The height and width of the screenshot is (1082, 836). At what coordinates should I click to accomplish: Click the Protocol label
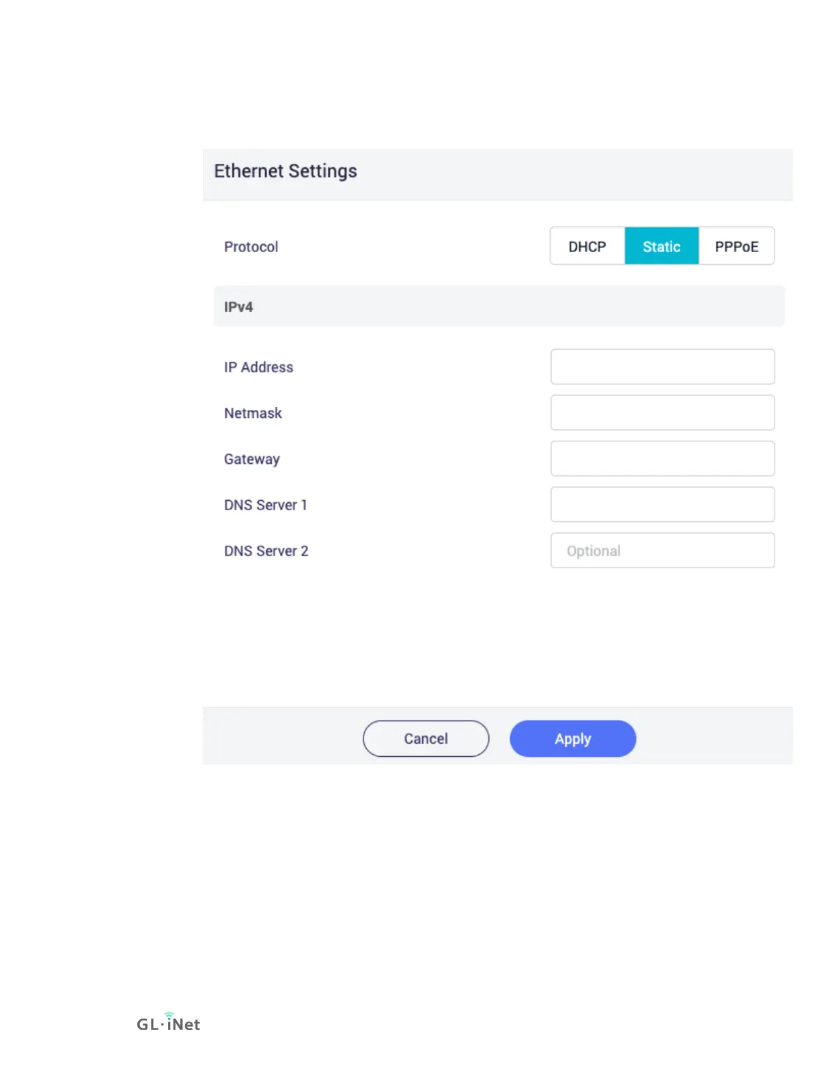[251, 247]
